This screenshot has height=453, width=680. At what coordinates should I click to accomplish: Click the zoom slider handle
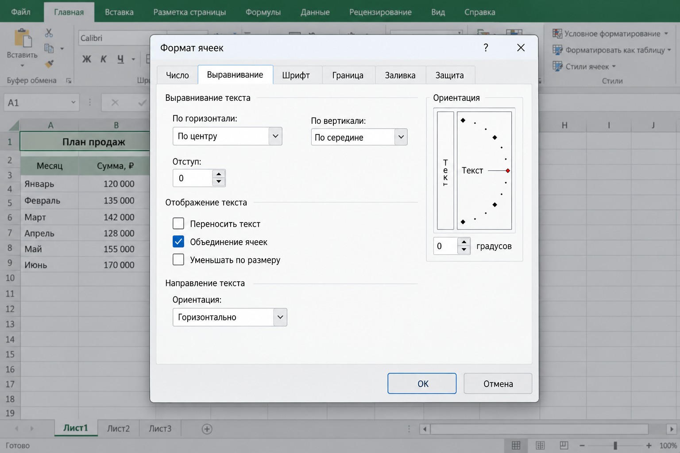(615, 445)
